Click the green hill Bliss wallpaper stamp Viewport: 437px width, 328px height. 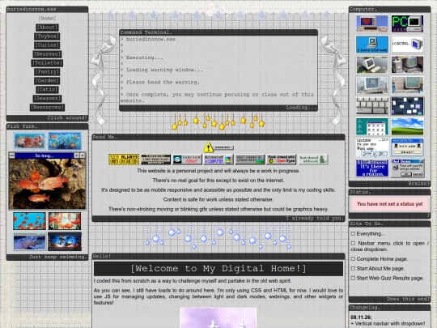click(407, 126)
